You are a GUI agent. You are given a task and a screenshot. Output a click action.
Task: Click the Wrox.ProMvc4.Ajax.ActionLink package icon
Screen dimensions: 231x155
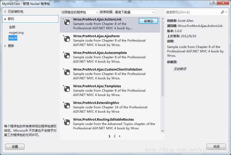click(66, 22)
